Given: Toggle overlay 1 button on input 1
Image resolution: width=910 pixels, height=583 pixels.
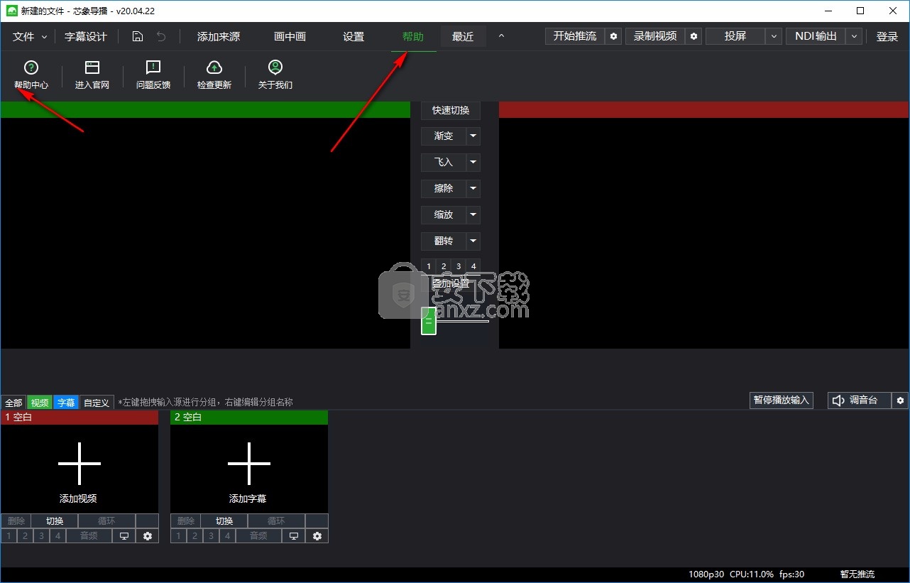Looking at the screenshot, I should pyautogui.click(x=9, y=536).
